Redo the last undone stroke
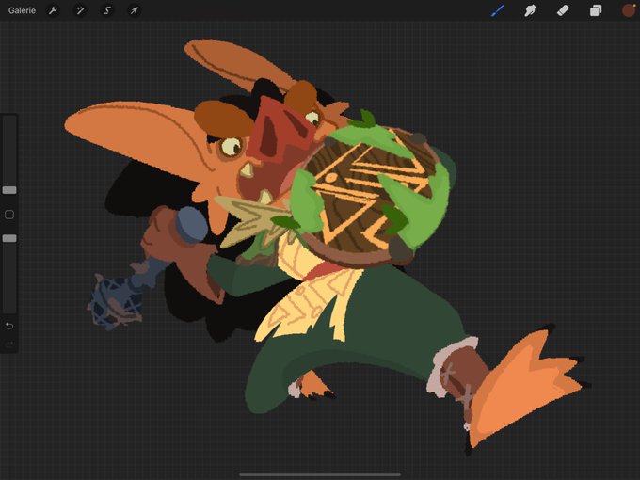Image resolution: width=640 pixels, height=480 pixels. (x=9, y=344)
